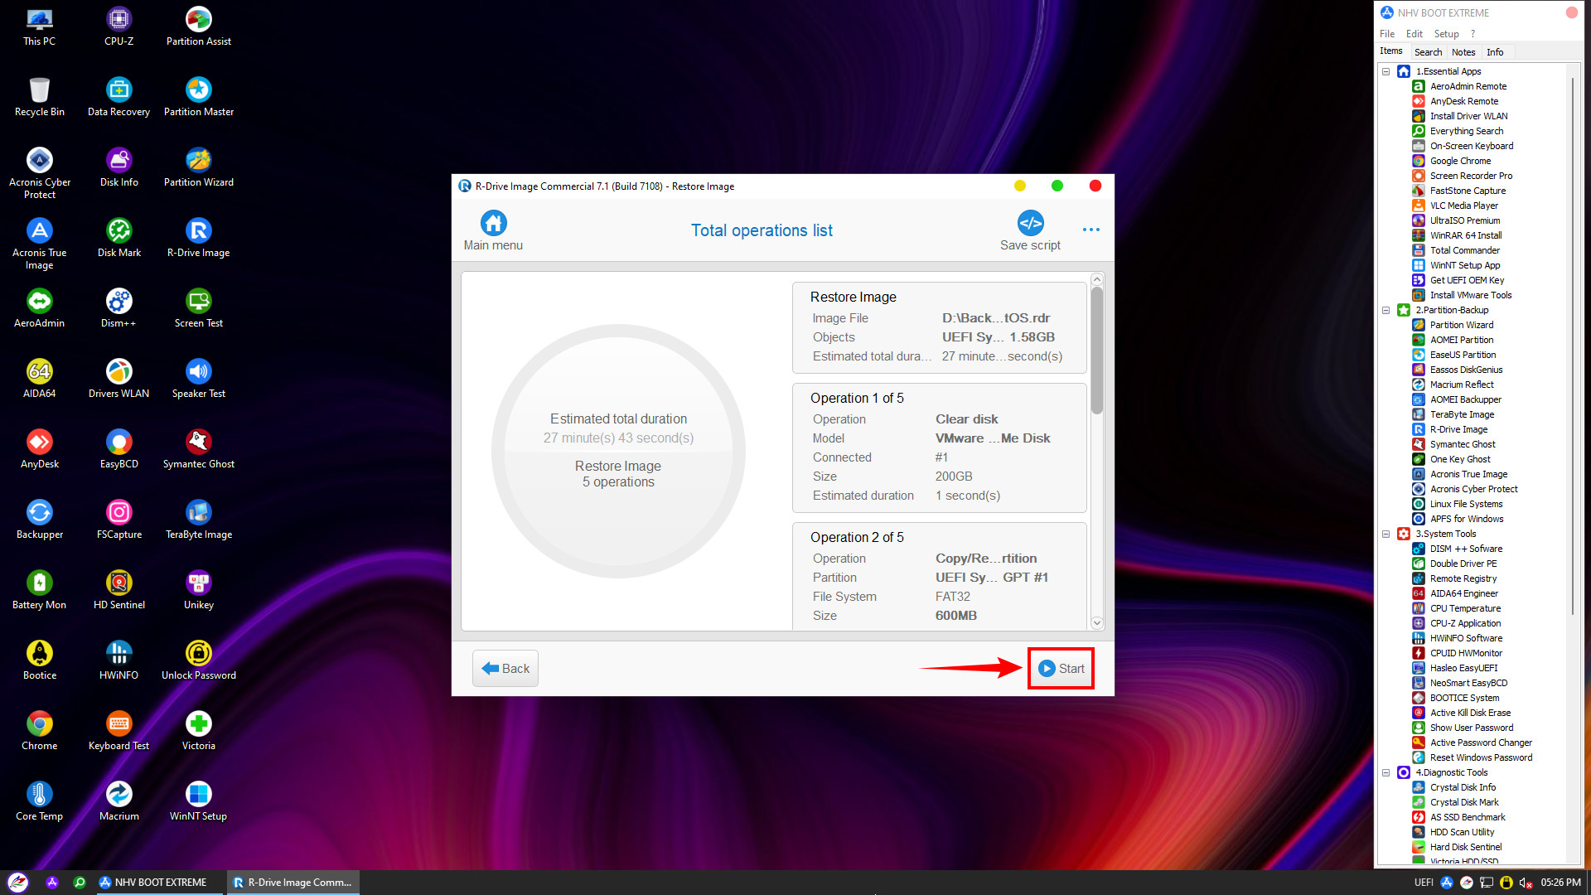Image resolution: width=1591 pixels, height=895 pixels.
Task: Open WinNT Setup desktop icon
Action: tap(198, 801)
